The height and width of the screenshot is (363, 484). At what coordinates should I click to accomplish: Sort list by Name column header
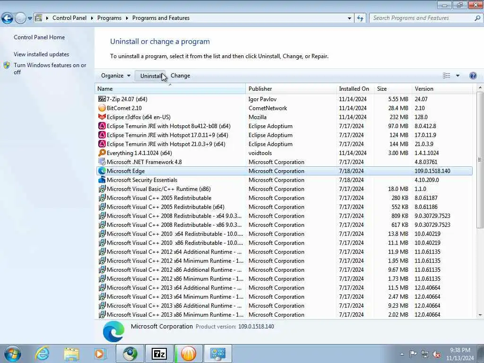coord(170,88)
